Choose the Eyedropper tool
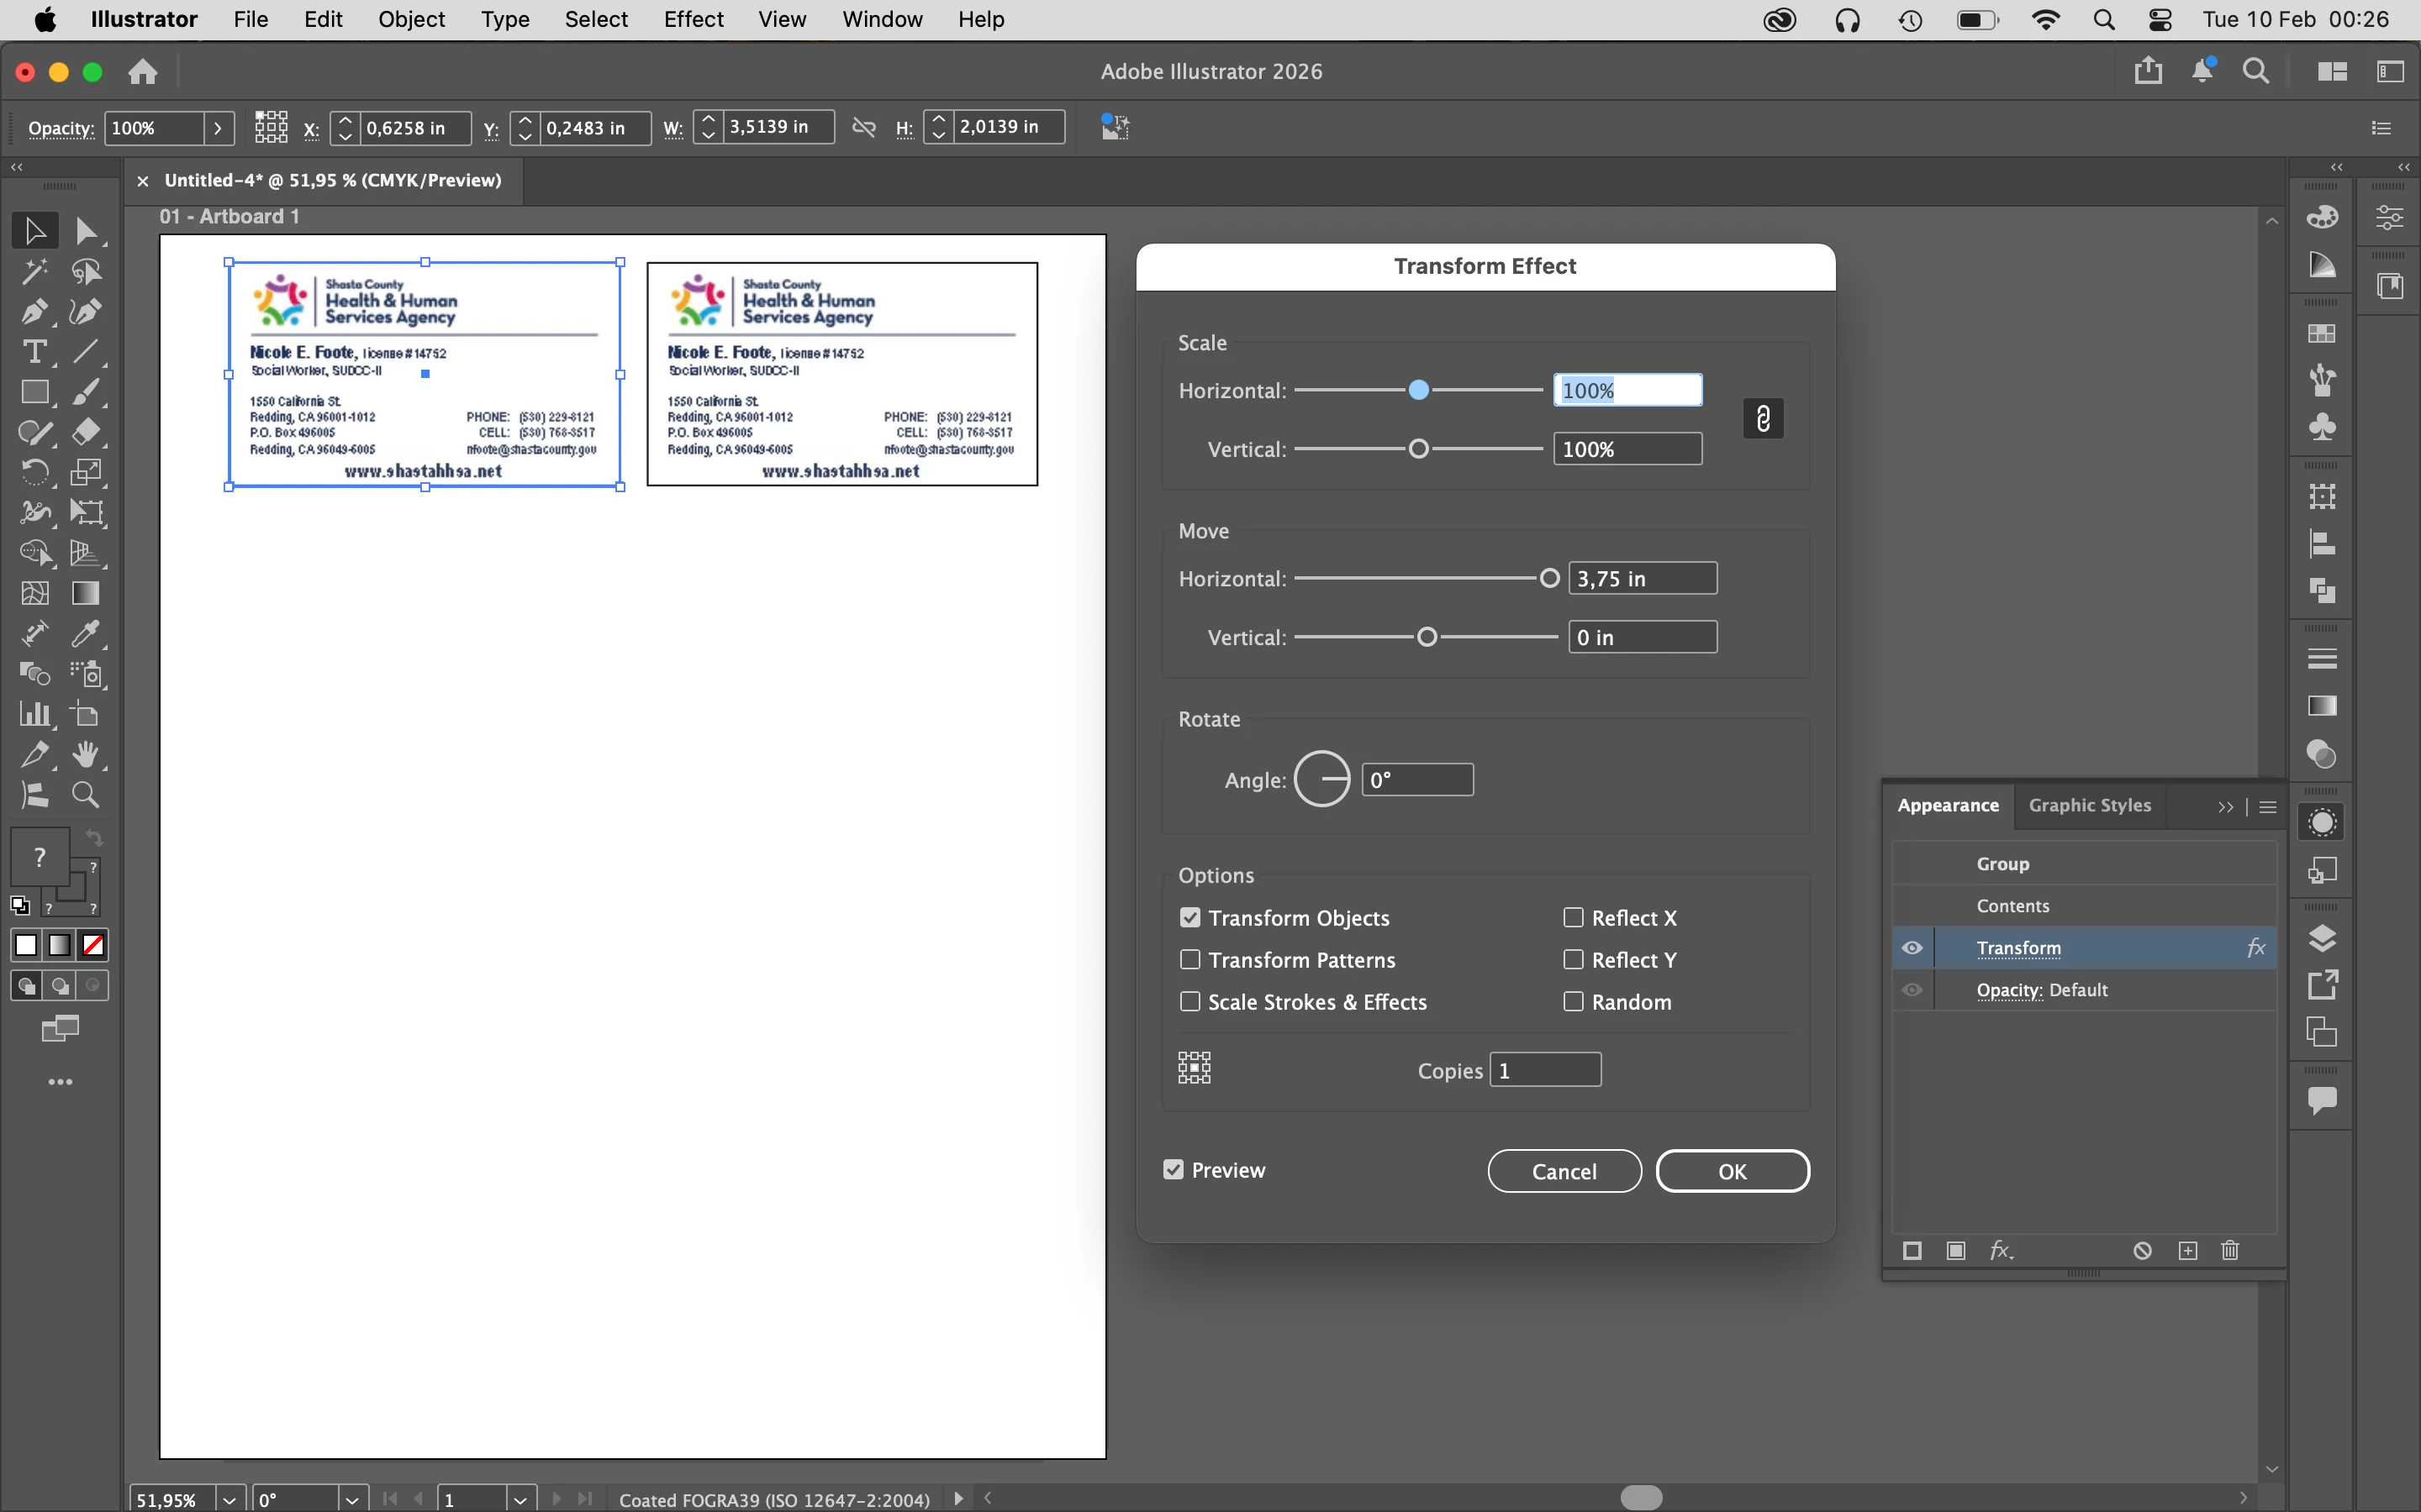Viewport: 2421px width, 1512px height. [86, 633]
